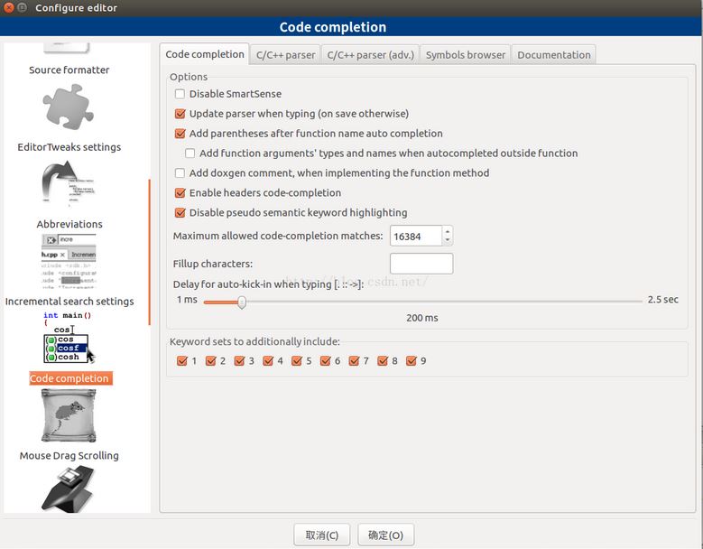This screenshot has height=549, width=703.
Task: Close the Configure editor window
Action: click(8, 7)
